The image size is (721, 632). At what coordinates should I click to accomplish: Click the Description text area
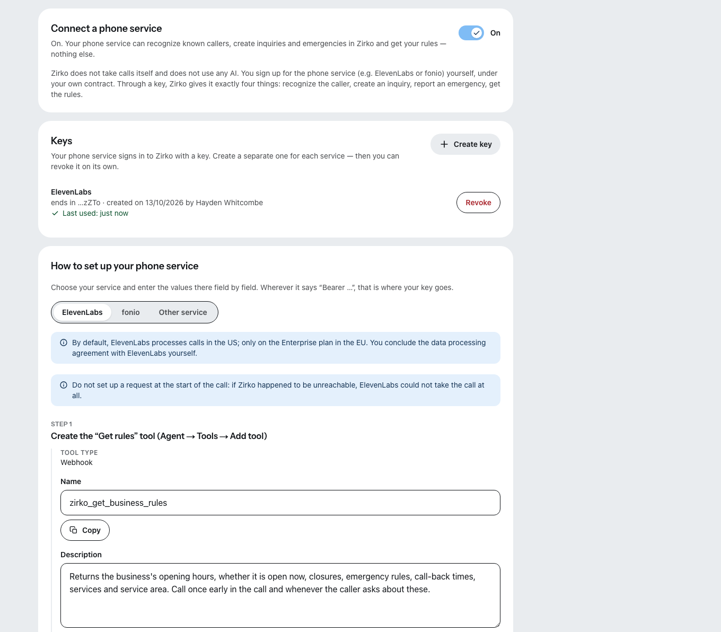click(280, 595)
